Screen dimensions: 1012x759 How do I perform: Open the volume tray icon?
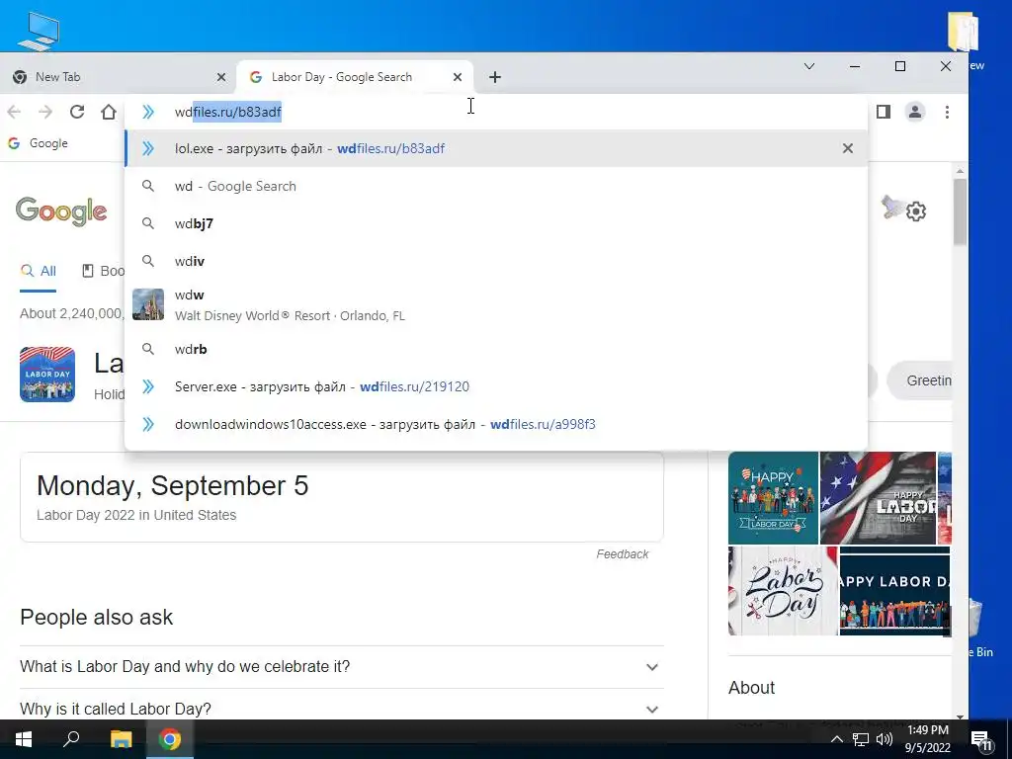(885, 739)
